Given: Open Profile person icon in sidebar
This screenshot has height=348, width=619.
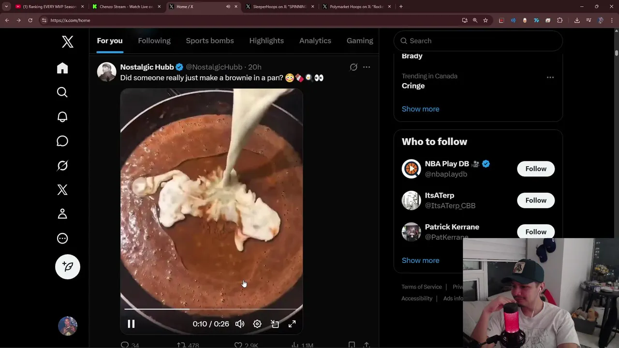Looking at the screenshot, I should coord(62,214).
